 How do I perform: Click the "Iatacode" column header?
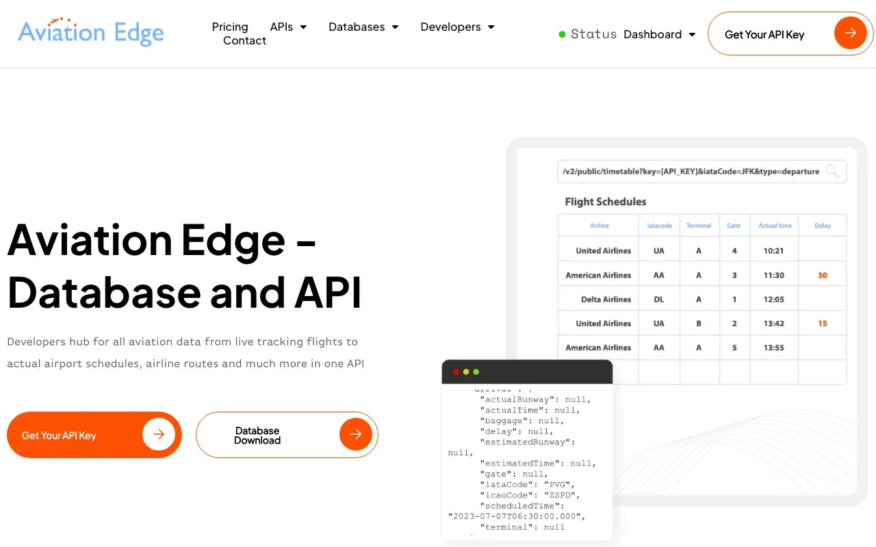point(660,226)
